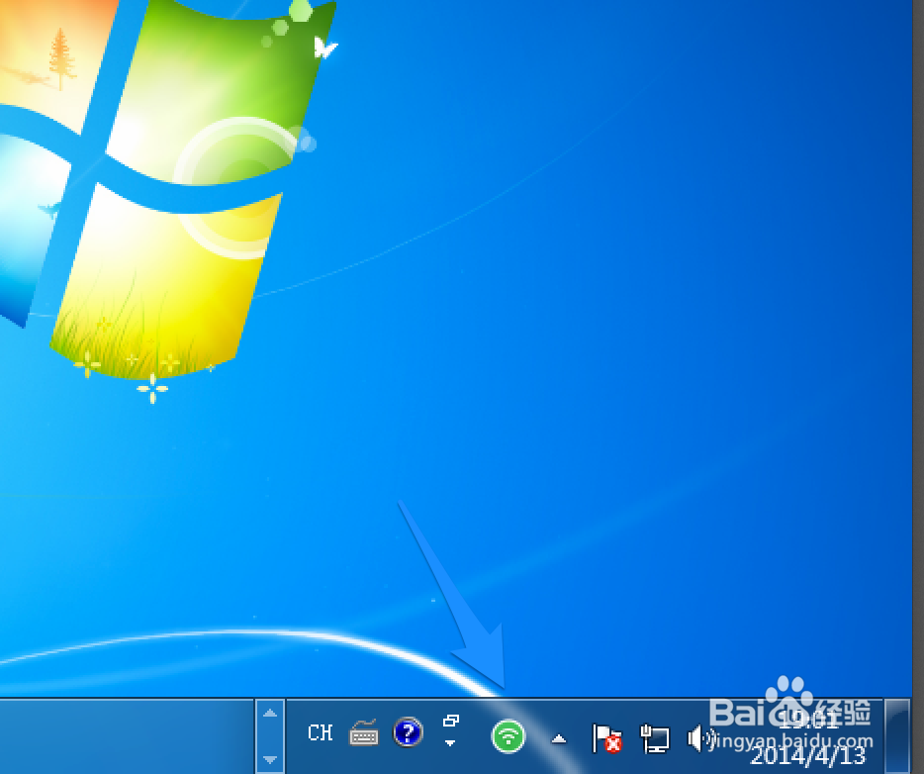
Task: Open the blue question mark help icon
Action: click(x=408, y=732)
